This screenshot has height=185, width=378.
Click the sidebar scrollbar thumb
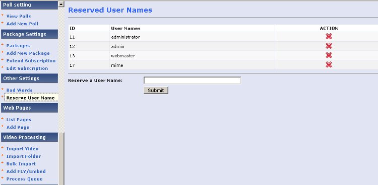click(x=61, y=159)
